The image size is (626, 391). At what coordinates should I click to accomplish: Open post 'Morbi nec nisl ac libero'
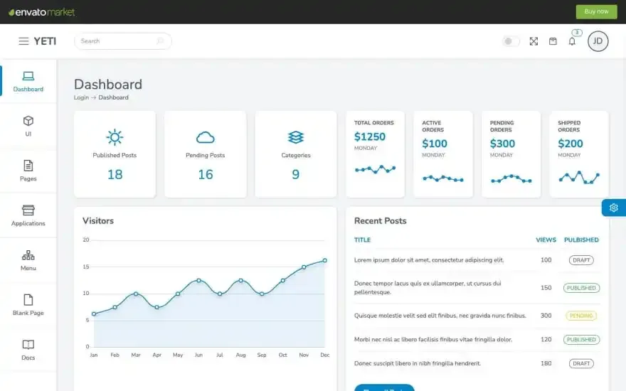(x=433, y=340)
